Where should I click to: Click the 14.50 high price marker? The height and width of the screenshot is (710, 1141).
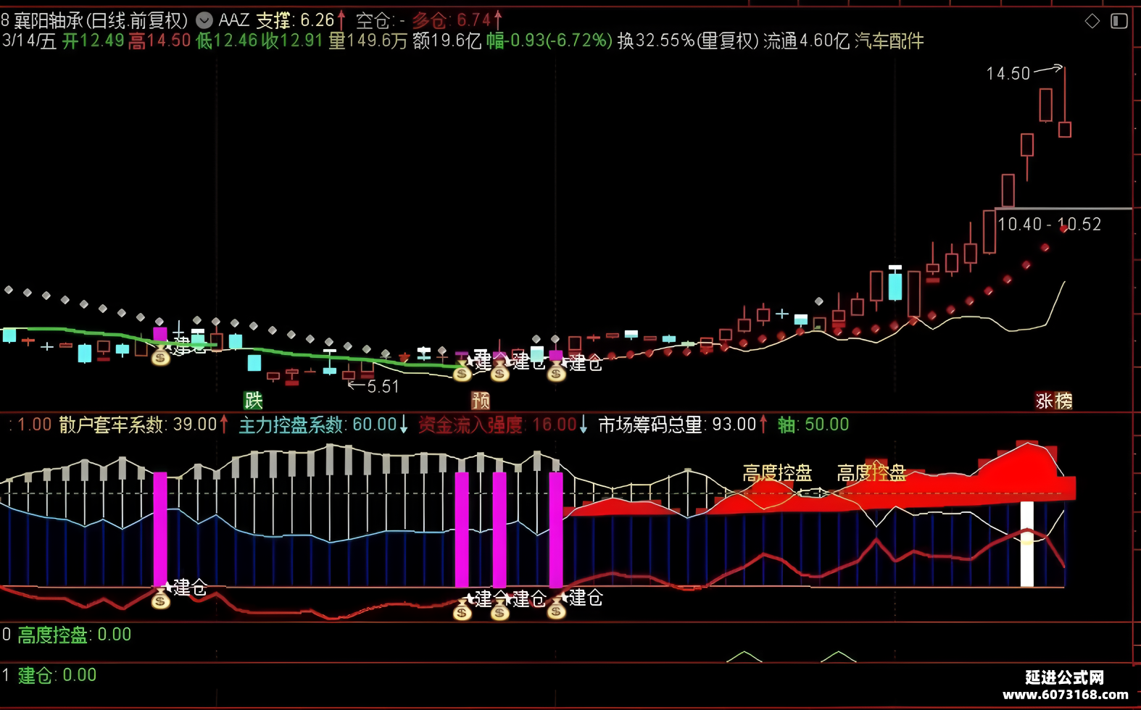pos(1008,73)
